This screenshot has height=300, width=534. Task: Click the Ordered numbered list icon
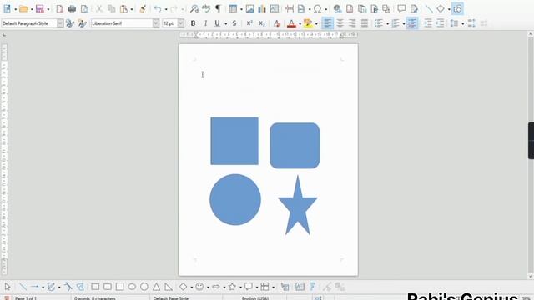click(x=395, y=23)
